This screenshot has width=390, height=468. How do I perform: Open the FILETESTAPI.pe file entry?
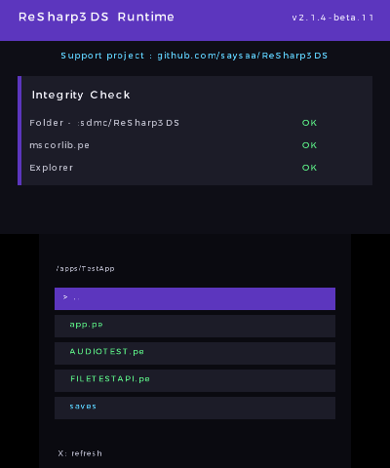coord(195,380)
